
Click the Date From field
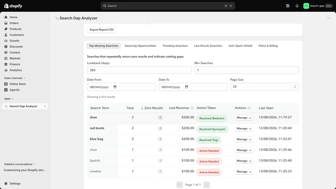click(121, 87)
